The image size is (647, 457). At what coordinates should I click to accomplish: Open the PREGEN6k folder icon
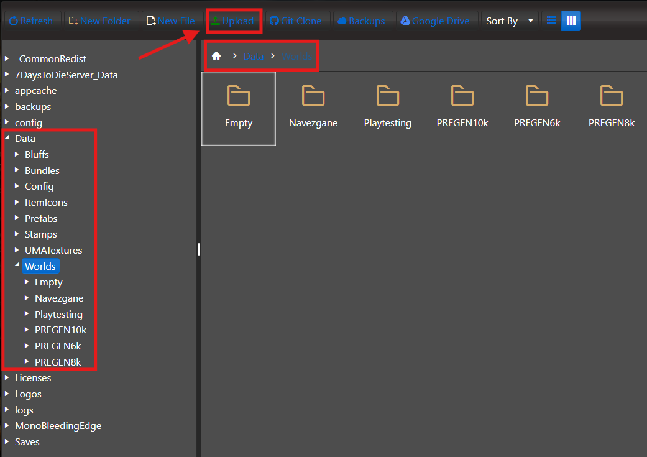537,96
